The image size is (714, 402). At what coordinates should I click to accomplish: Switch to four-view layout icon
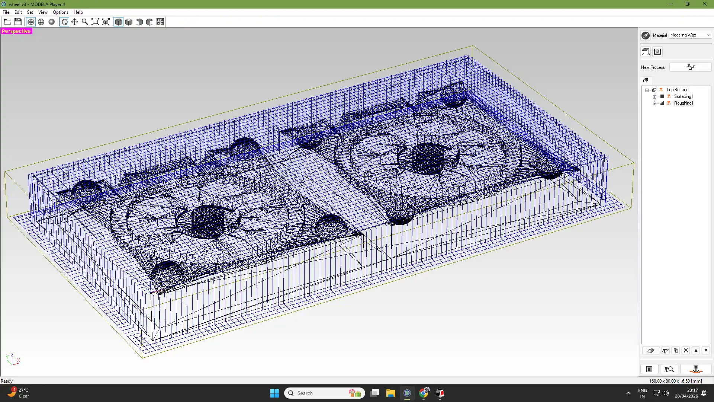160,22
